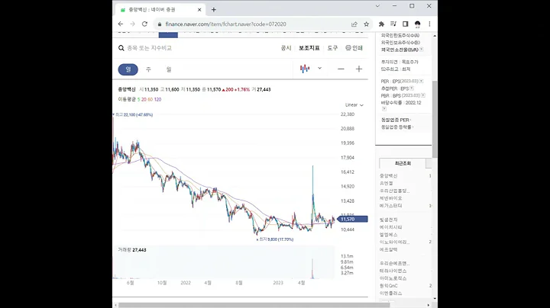Viewport: 550px width, 308px height.
Task: Click the 이동평균 label
Action: 127,99
